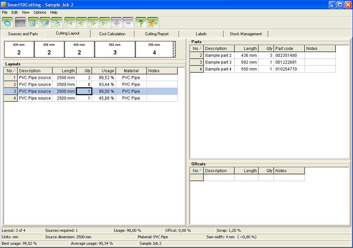Click the empty first Offcuts table row
353x248 pixels.
(247, 178)
